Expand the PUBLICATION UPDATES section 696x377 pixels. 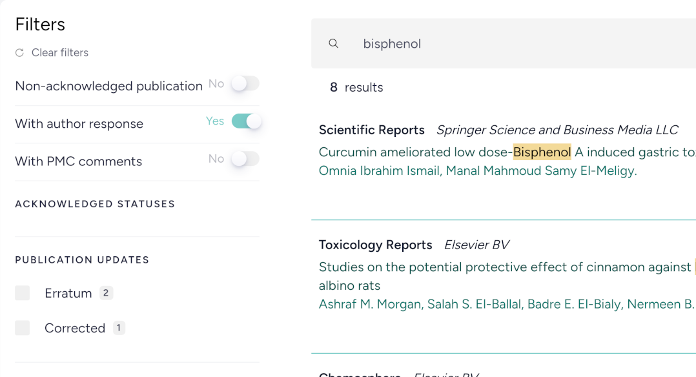click(x=82, y=260)
